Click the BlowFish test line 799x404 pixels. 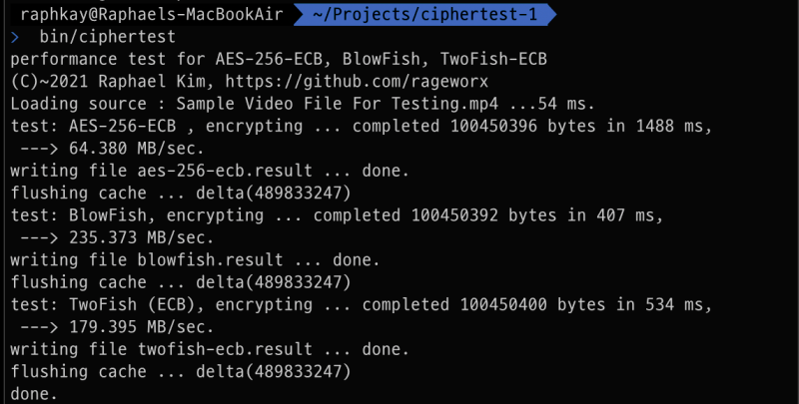pos(337,215)
